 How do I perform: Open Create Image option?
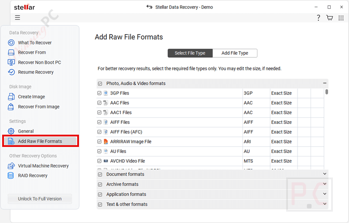[x=31, y=97]
